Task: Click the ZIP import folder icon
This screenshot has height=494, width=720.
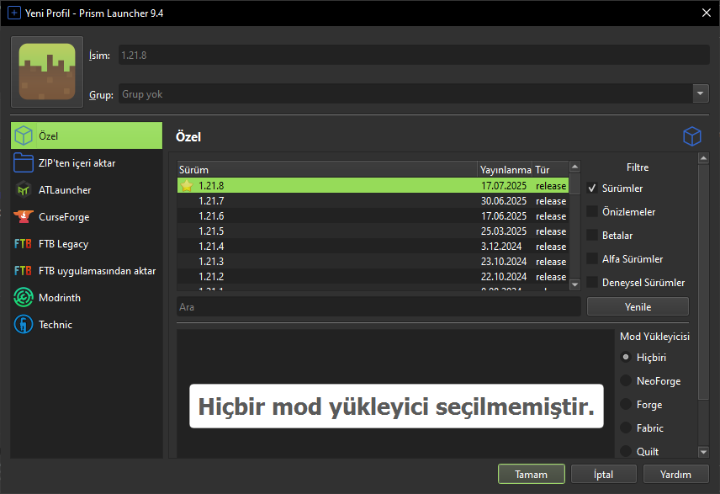Action: (24, 162)
